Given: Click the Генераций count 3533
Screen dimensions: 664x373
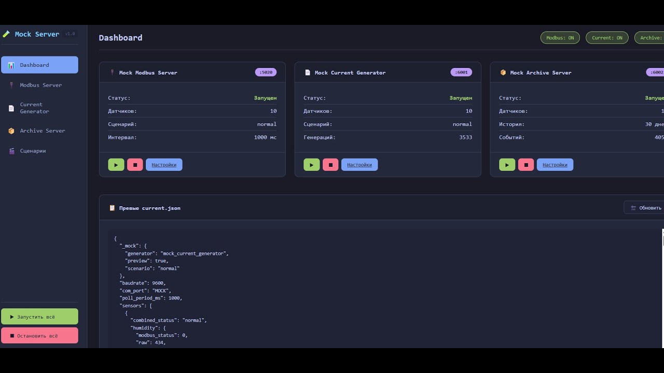Looking at the screenshot, I should (x=465, y=137).
